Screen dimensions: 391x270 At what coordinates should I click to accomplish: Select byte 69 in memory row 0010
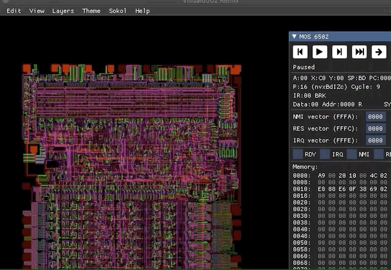(x=373, y=189)
